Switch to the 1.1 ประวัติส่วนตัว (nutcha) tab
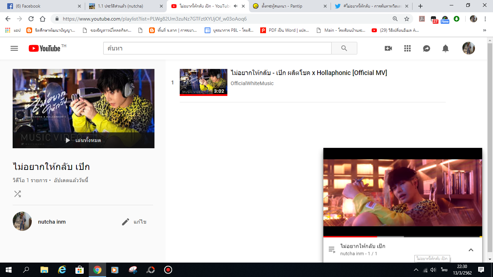The height and width of the screenshot is (277, 493). 126,6
